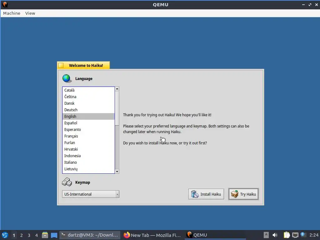The width and height of the screenshot is (320, 240).
Task: Click the removable media tray icon
Action: pos(266,235)
